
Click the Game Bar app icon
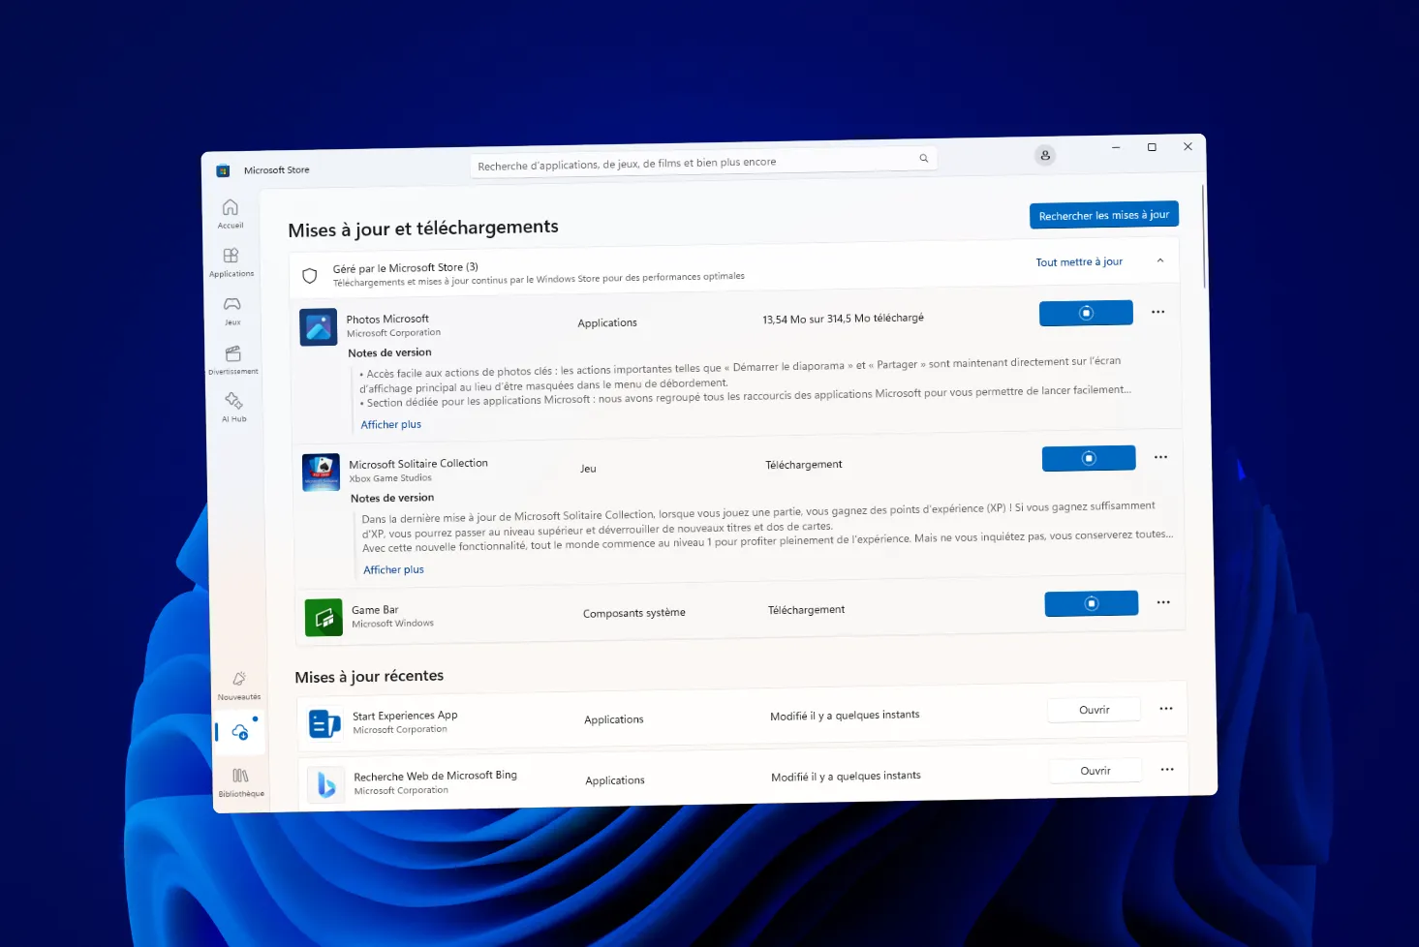[324, 617]
